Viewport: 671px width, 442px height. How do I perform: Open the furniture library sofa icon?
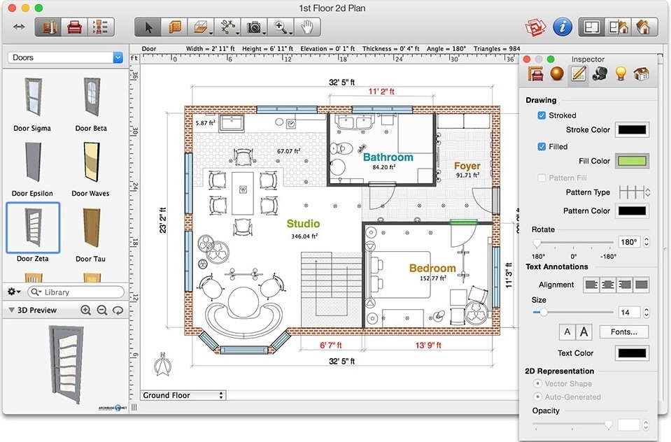pyautogui.click(x=74, y=27)
